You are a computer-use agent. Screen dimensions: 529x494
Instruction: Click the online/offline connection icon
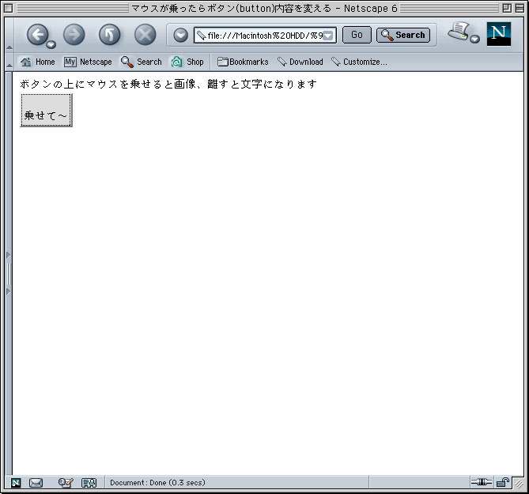(482, 482)
